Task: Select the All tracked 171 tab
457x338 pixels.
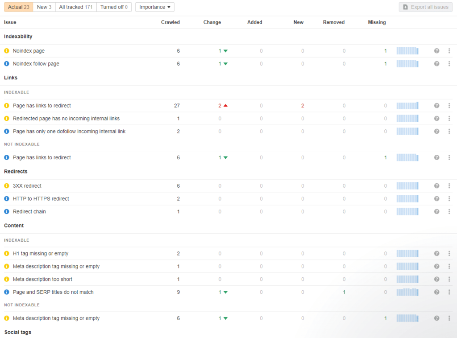Action: [x=76, y=7]
